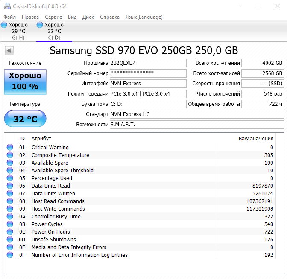Viewport: 287px width, 279px height.
Task: Click raw value 5261074
Action: tap(263, 193)
